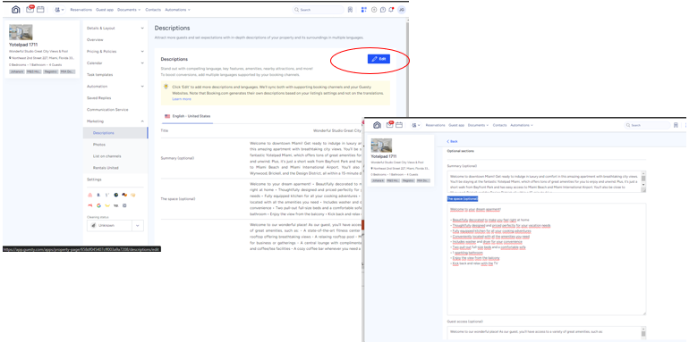The image size is (689, 342).
Task: Click the Airbnb channel icon
Action: coord(90,195)
